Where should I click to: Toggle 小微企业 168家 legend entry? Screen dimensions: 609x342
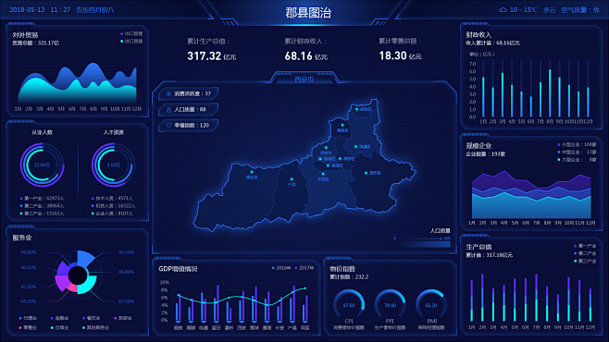(x=578, y=144)
